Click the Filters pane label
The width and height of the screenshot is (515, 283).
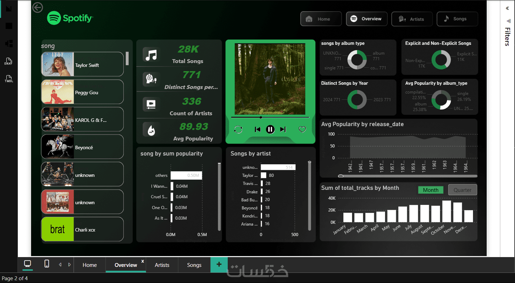click(507, 36)
